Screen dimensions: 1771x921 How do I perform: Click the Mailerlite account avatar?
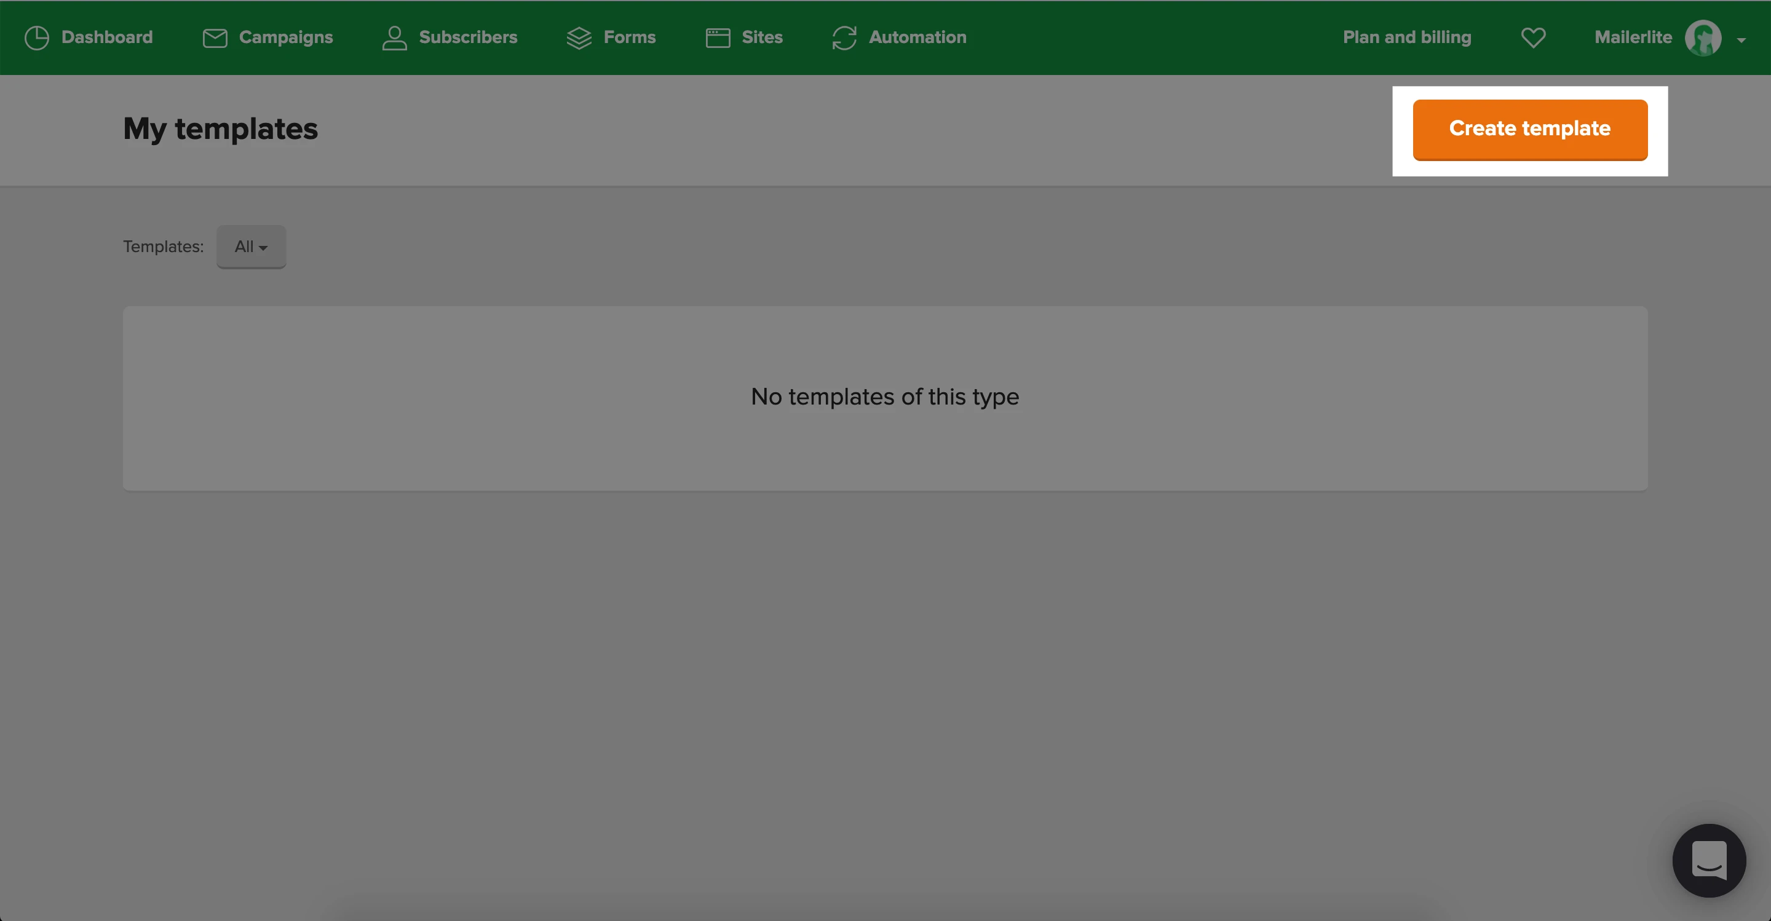pyautogui.click(x=1702, y=38)
